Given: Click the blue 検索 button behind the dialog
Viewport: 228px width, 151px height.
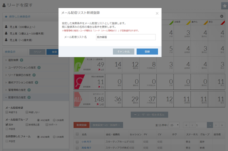Looking at the screenshot, I should point(53,52).
